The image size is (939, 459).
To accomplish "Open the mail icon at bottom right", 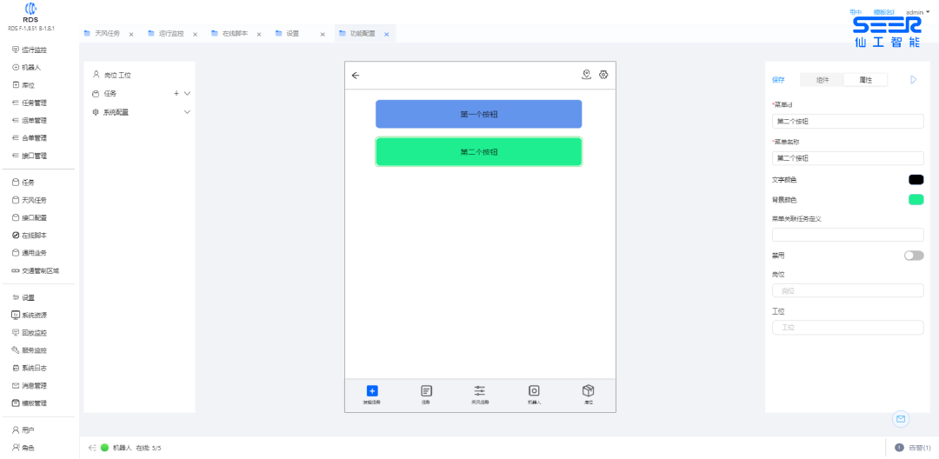I will [x=901, y=419].
